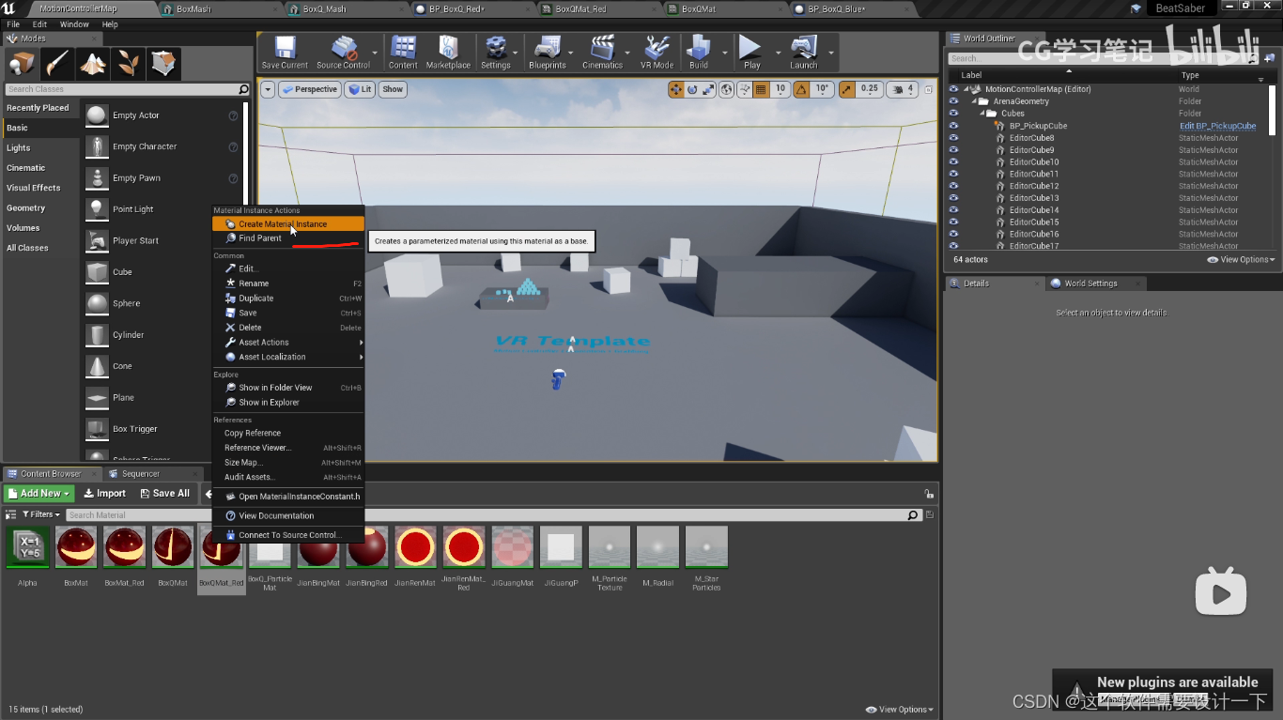Click the Save All button
This screenshot has height=720, width=1283.
pyautogui.click(x=164, y=493)
